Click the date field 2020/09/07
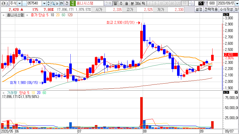This screenshot has width=239, height=134. coord(226,3)
